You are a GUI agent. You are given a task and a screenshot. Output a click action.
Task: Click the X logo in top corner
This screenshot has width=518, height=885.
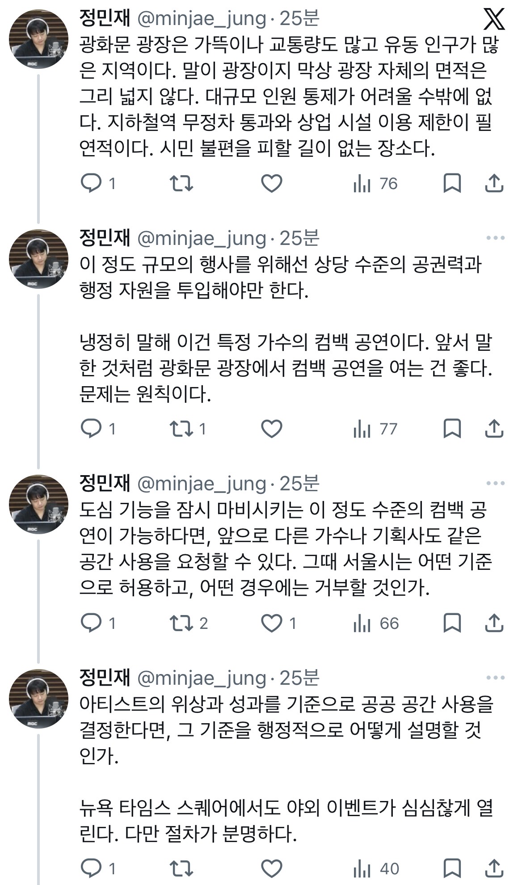tap(494, 20)
